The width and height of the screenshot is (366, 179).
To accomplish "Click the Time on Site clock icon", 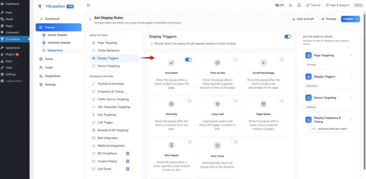I will (x=217, y=63).
